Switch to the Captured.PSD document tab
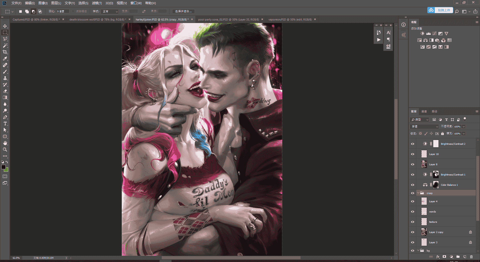480x262 pixels. pyautogui.click(x=36, y=19)
